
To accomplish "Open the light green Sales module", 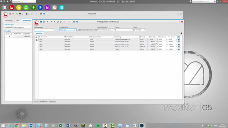I will coord(26,7).
